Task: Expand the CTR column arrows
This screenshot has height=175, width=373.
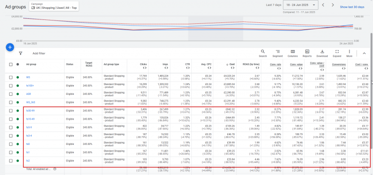Action: (188, 68)
